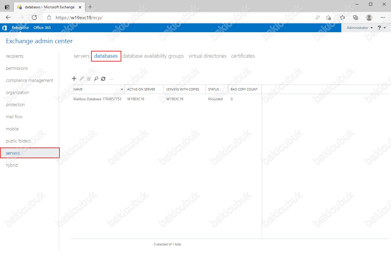This screenshot has width=391, height=254.
Task: Sort by SERVERS WITH COPIES column header
Action: click(185, 89)
